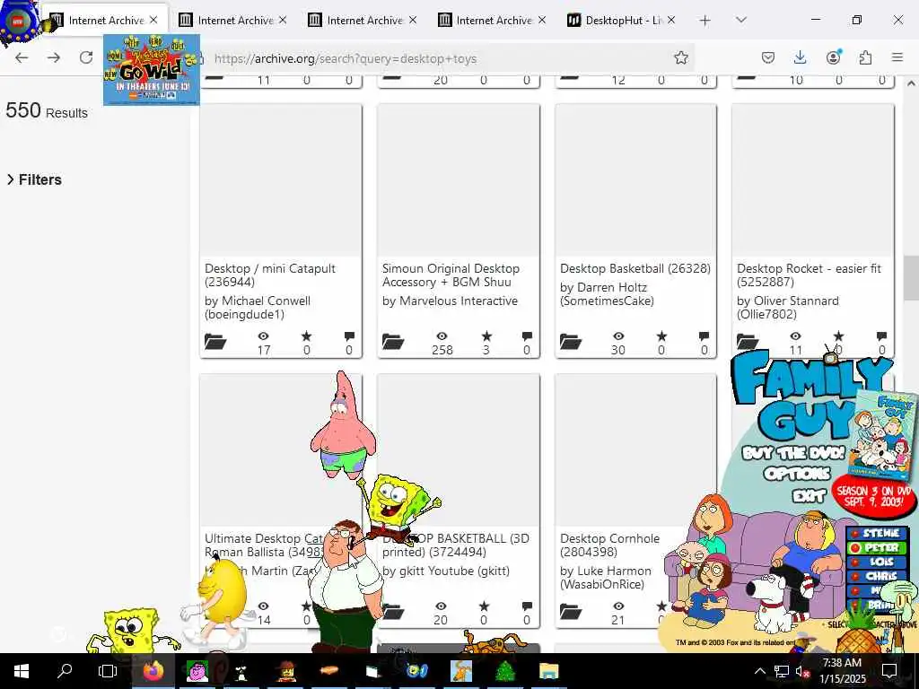Viewport: 919px width, 689px height.
Task: Switch to the second Internet Archive tab
Action: click(x=235, y=21)
